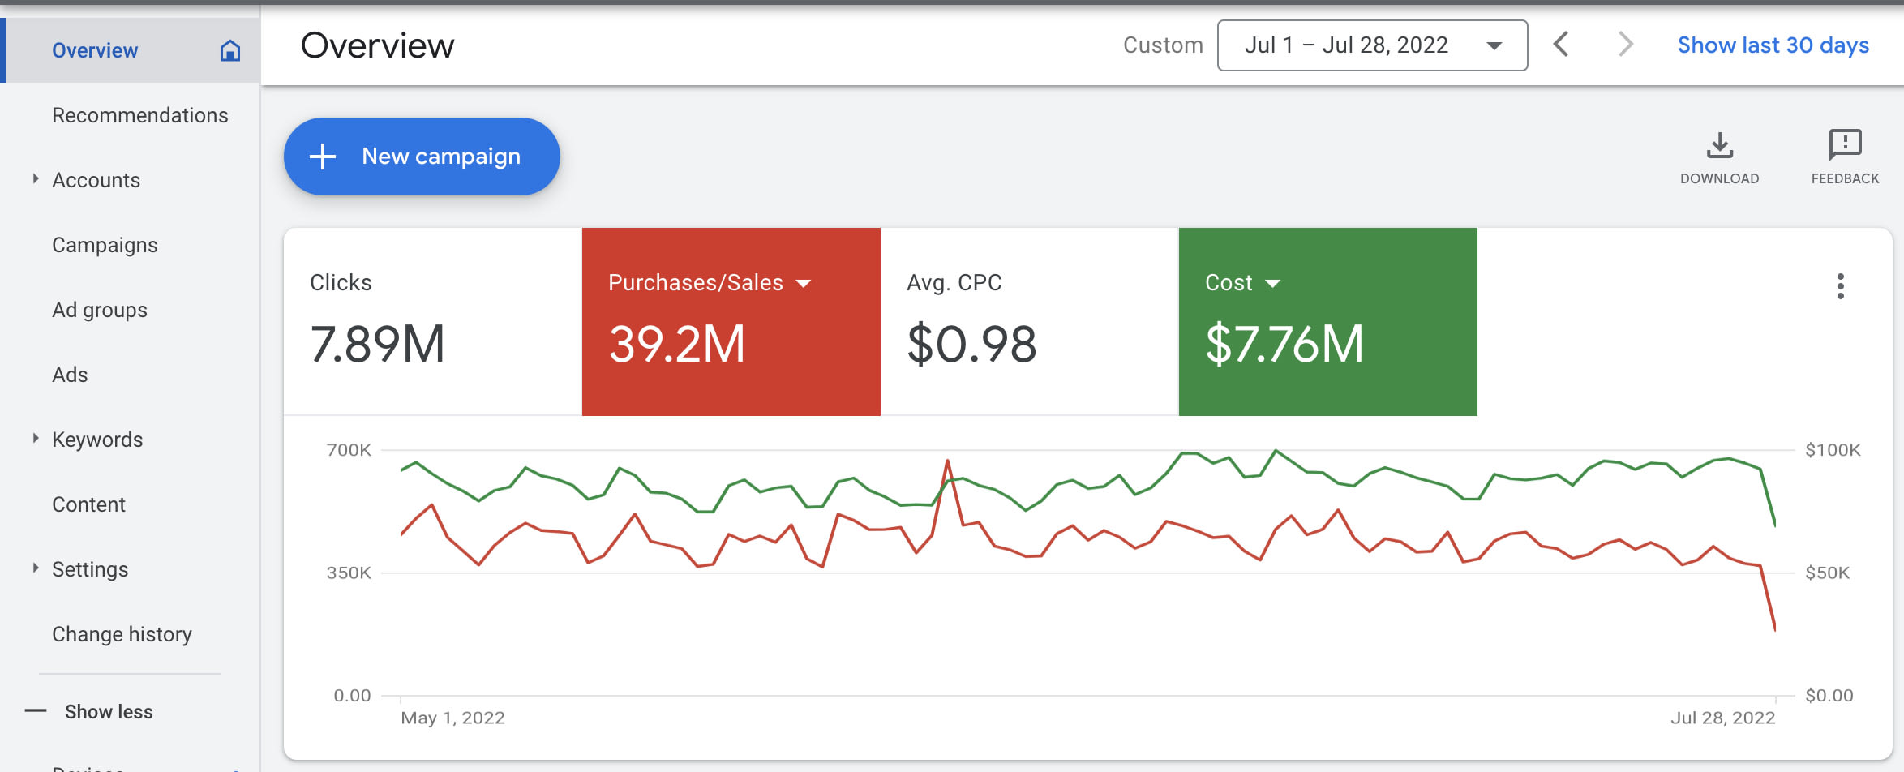
Task: Select the Clicks metric card
Action: (432, 322)
